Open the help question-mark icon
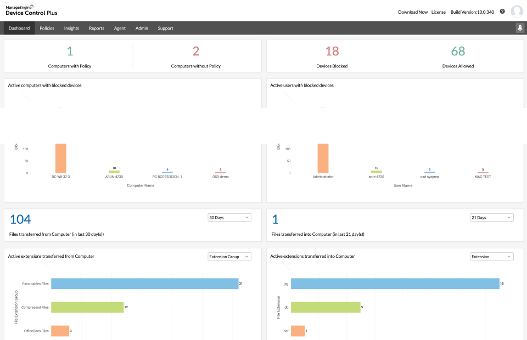The width and height of the screenshot is (527, 340). (502, 11)
